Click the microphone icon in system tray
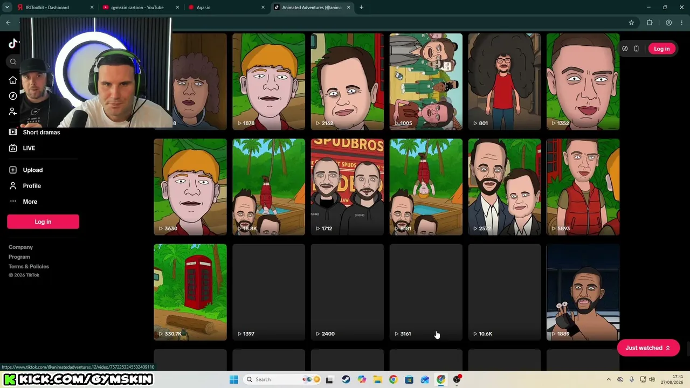Viewport: 690px width, 388px height. point(631,379)
